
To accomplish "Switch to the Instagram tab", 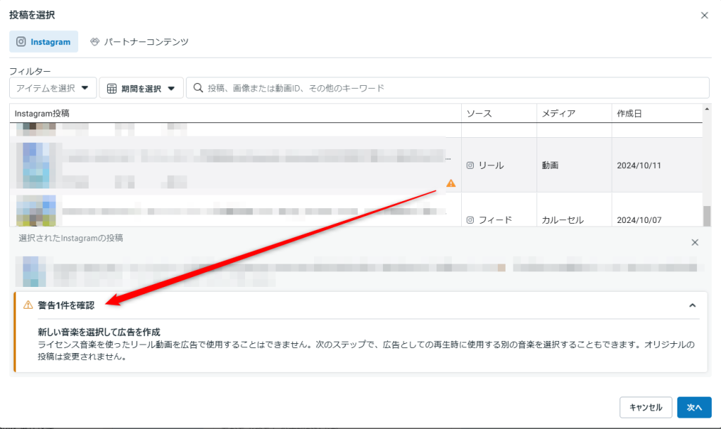I will pos(44,41).
